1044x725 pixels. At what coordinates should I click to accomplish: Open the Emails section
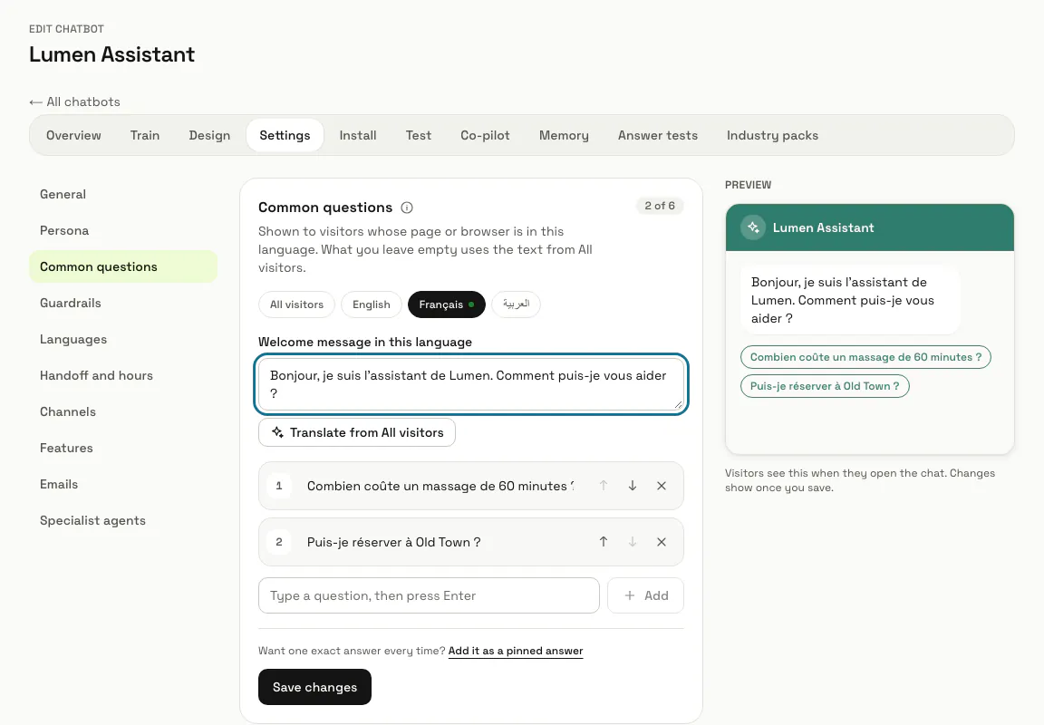click(x=123, y=485)
